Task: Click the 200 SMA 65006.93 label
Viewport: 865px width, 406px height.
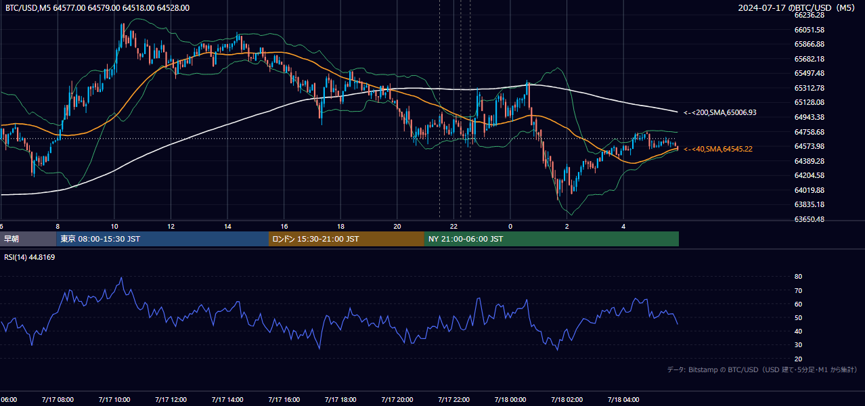Action: coord(720,112)
